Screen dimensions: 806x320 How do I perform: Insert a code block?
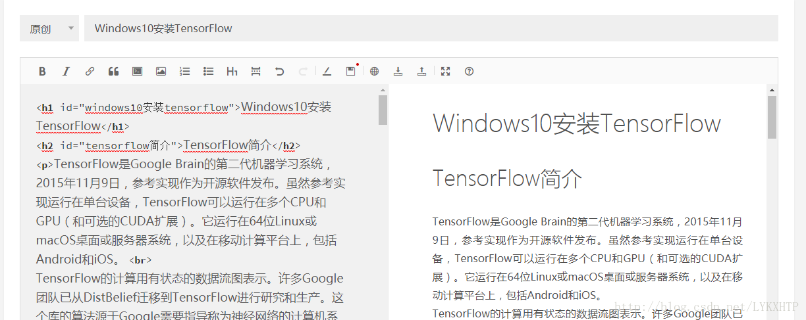point(137,72)
